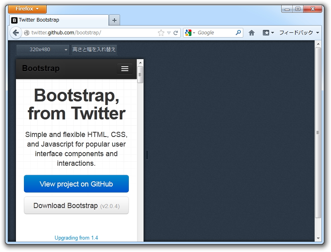Go to the Firefox home page
The image size is (331, 252).
[x=251, y=33]
